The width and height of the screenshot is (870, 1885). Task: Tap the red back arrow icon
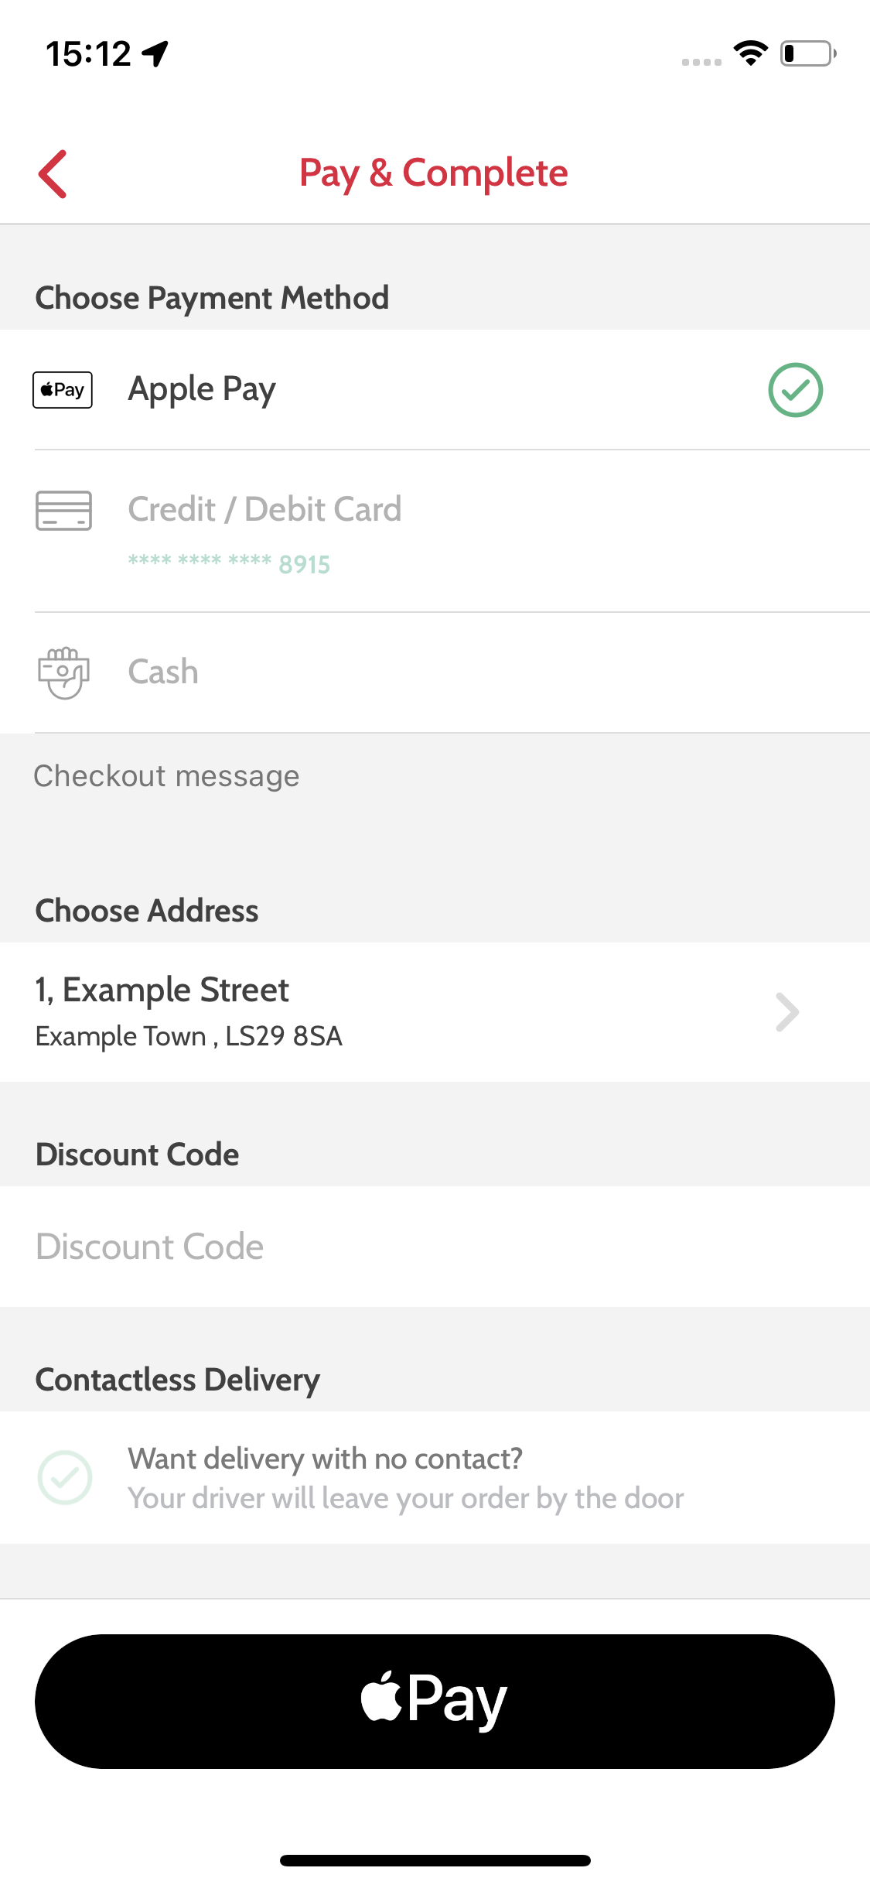[x=53, y=174]
